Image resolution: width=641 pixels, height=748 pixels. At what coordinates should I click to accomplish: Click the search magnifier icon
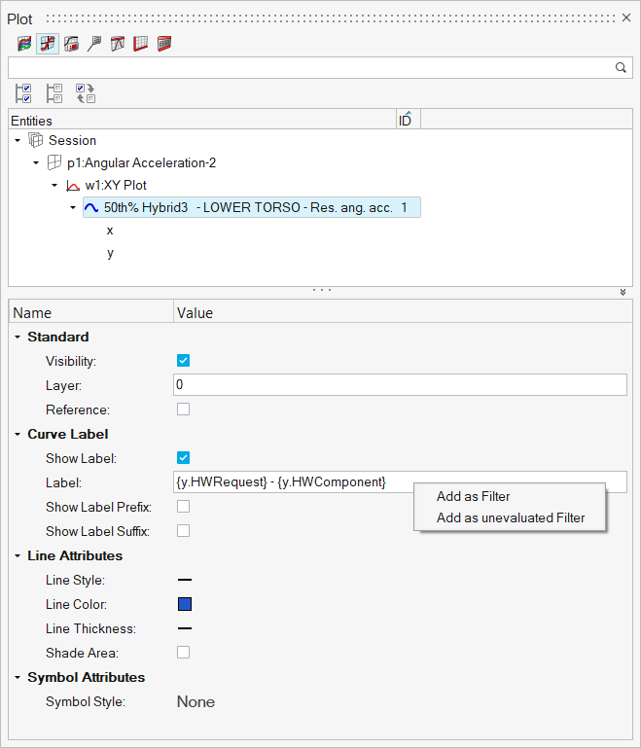[621, 67]
